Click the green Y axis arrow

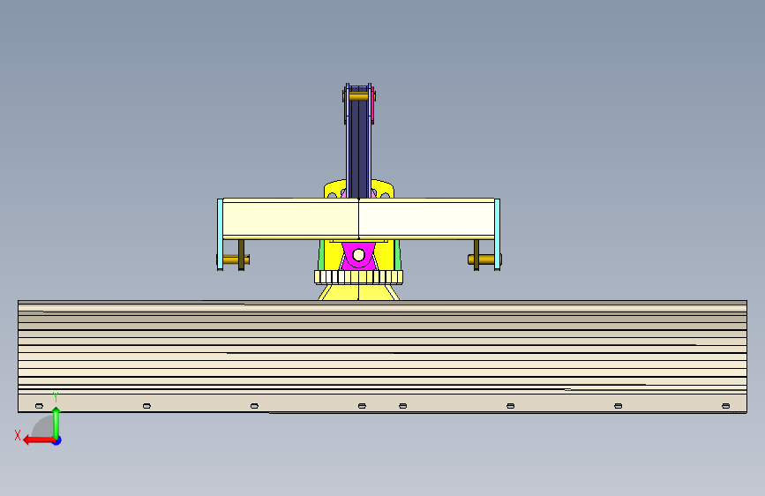(x=56, y=422)
